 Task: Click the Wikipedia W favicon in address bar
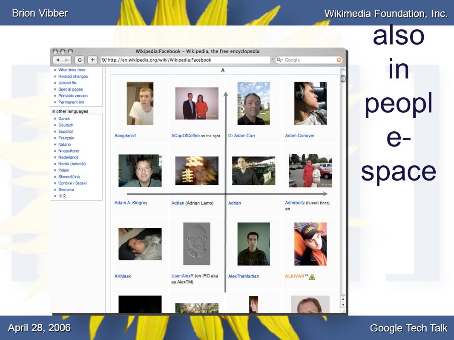(104, 60)
